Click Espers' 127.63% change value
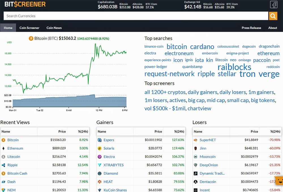This screenshot has width=283, height=192. point(178,140)
